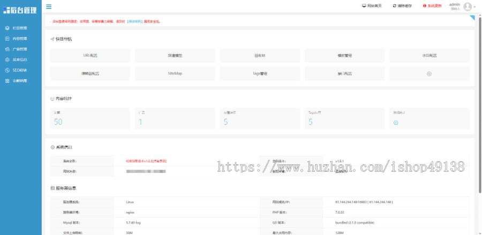
Task: Expand the admin account dropdown arrow
Action: point(475,6)
